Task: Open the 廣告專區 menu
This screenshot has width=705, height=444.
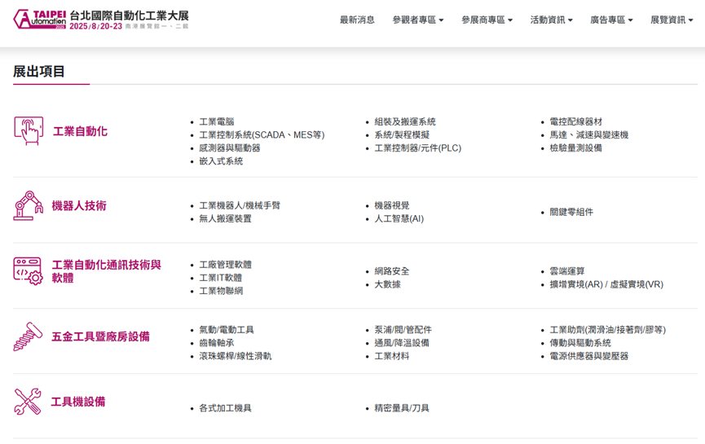Action: pyautogui.click(x=611, y=20)
